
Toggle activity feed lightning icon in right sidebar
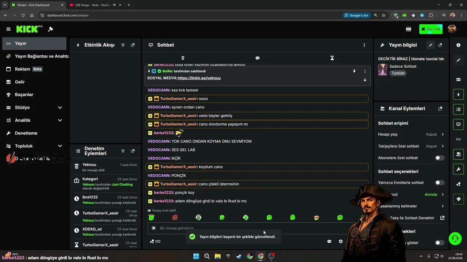coord(459,95)
